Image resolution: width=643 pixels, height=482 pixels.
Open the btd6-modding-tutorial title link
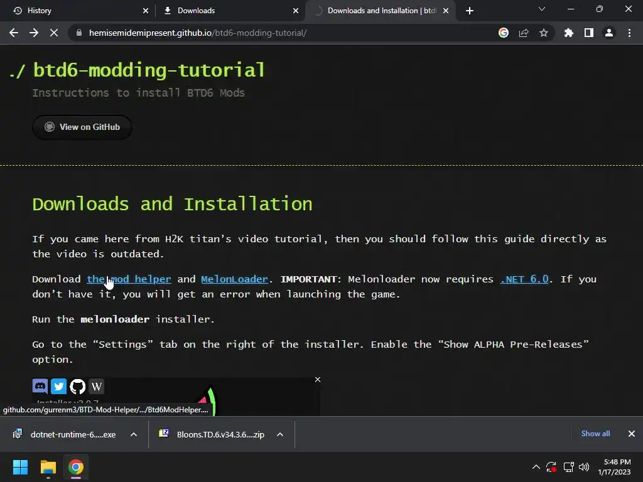pyautogui.click(x=149, y=70)
